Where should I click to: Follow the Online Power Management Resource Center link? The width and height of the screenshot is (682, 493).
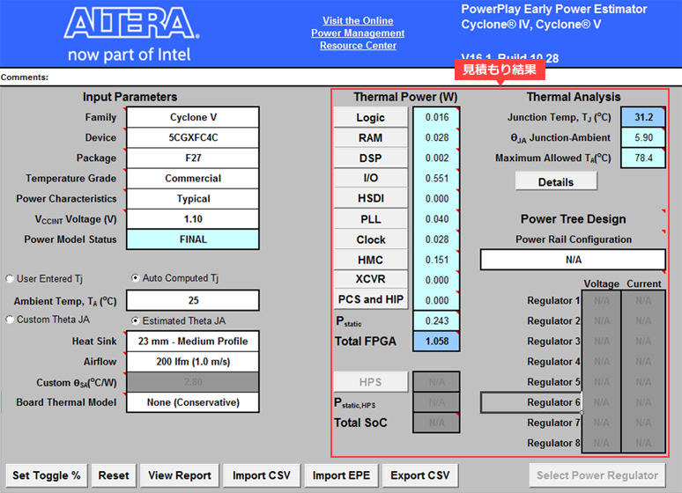click(358, 33)
